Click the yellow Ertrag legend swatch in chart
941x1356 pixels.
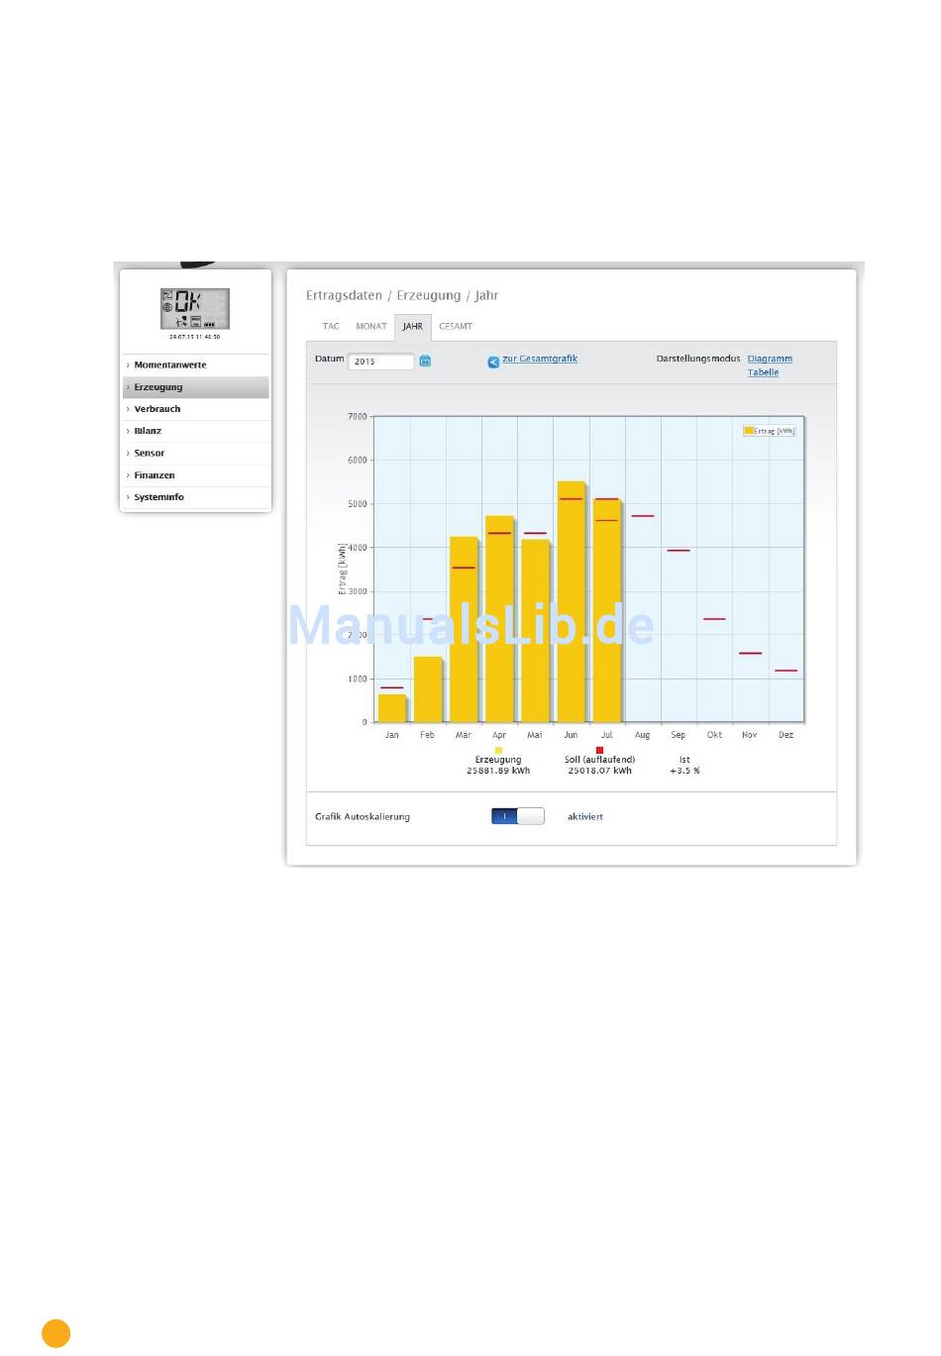(749, 431)
